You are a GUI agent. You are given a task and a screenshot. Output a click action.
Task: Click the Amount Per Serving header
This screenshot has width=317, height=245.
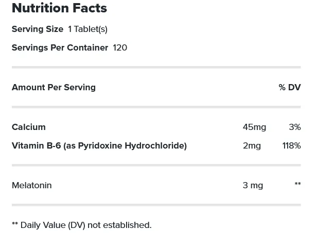pos(54,88)
